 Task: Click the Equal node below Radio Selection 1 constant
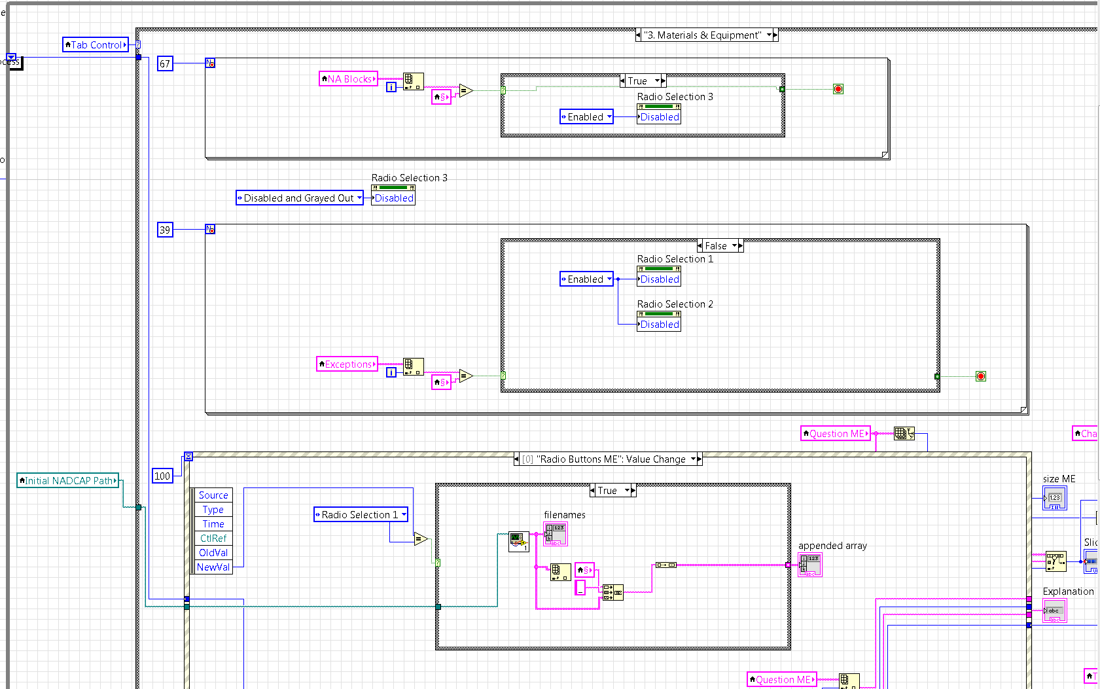421,539
